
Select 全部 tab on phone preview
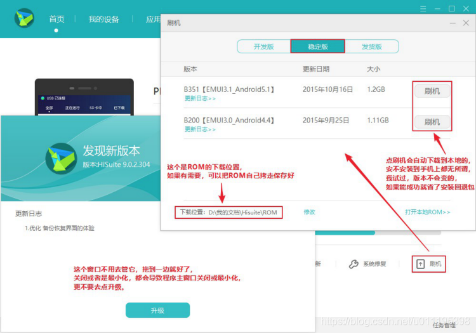point(49,108)
